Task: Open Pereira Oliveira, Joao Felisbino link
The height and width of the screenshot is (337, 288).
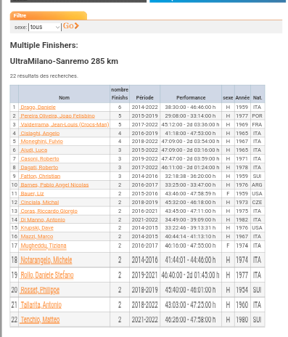Action: 57,116
